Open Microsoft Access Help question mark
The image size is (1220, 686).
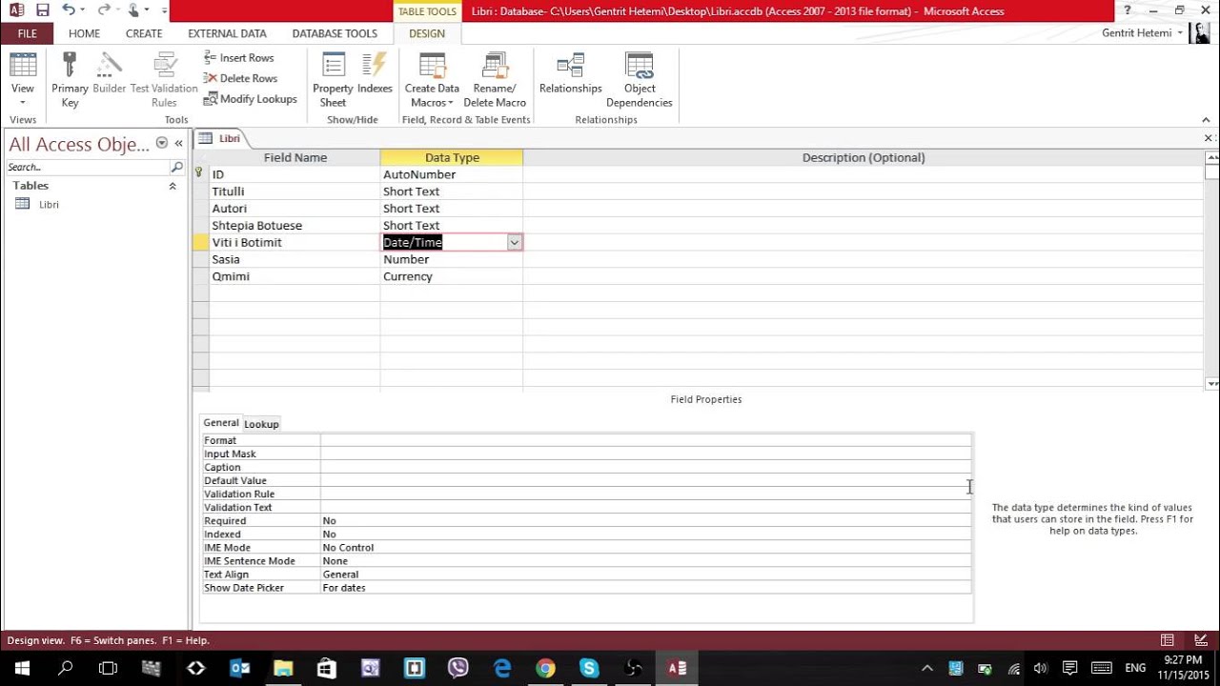point(1128,10)
